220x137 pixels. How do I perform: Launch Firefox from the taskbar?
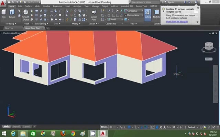[63, 133]
